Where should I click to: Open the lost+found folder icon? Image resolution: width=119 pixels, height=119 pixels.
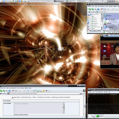105,20
